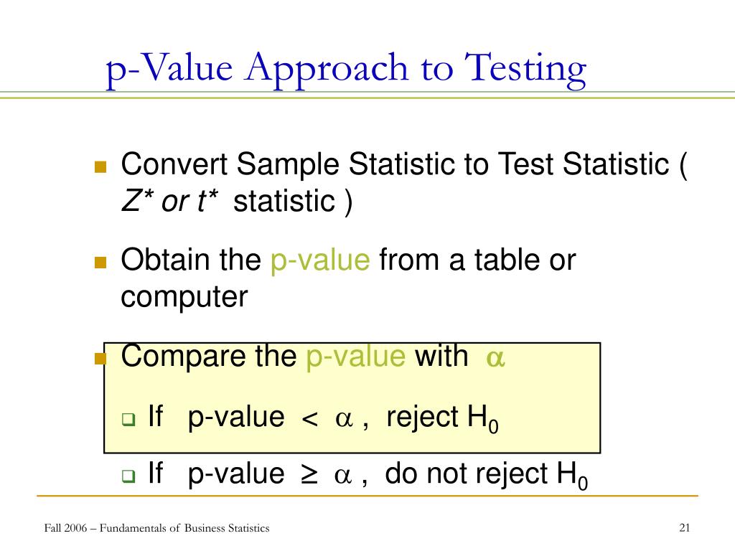735x551 pixels.
Task: Click the slide title "p-Value Approach to Testing"
Action: click(x=346, y=69)
